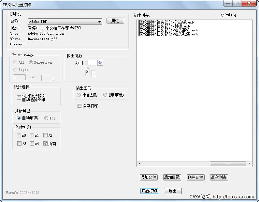
Task: Click 添加目录 add directory button
Action: coord(172,178)
